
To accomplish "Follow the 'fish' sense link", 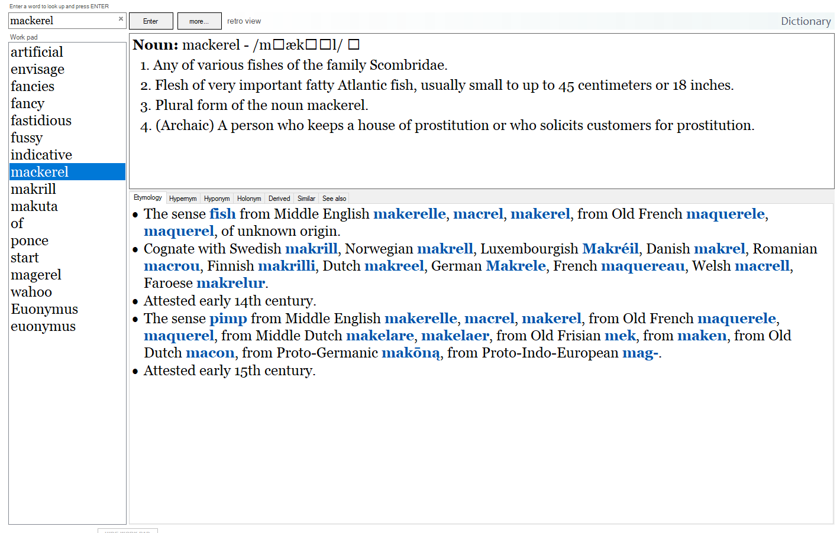I will point(222,214).
